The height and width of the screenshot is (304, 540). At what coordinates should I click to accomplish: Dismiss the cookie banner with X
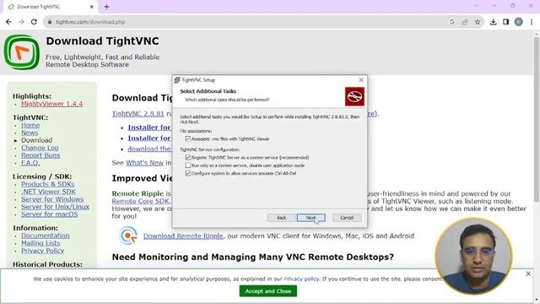528,274
